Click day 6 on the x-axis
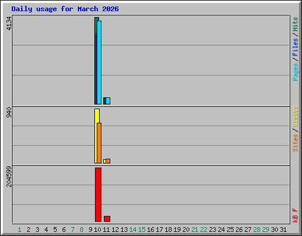The image size is (302, 236). [x=64, y=230]
